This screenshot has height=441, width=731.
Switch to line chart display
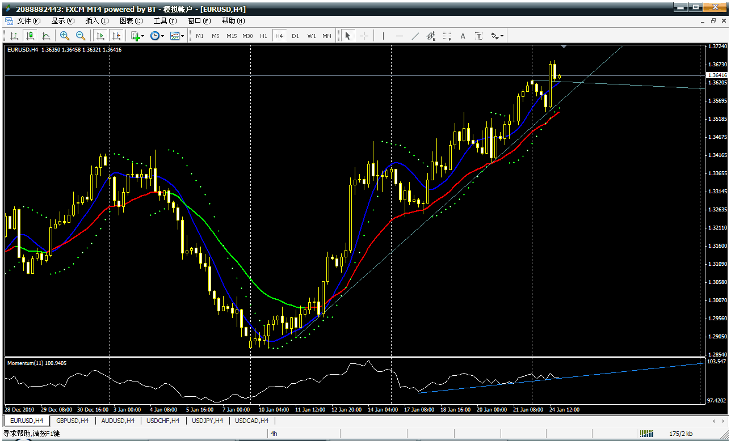click(46, 36)
